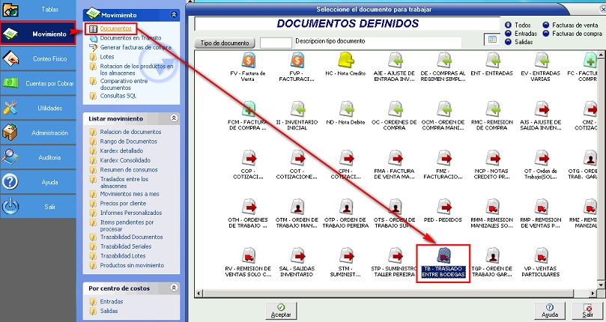606x322 pixels.
Task: Collapse the Por centro de costos section
Action: [174, 288]
